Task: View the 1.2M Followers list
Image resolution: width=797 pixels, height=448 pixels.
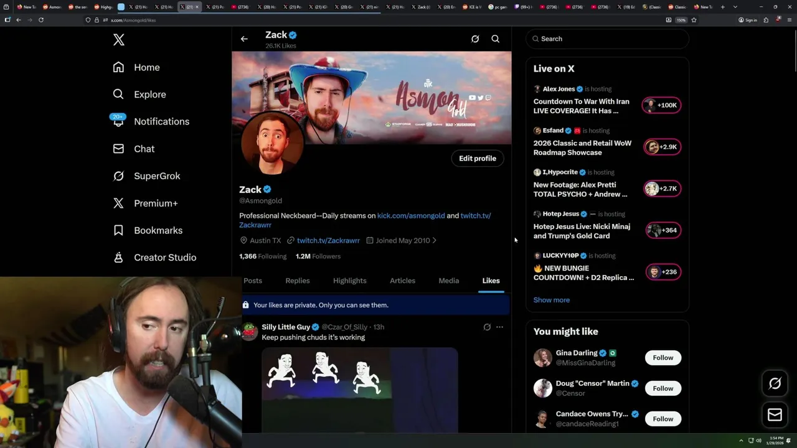Action: tap(318, 256)
